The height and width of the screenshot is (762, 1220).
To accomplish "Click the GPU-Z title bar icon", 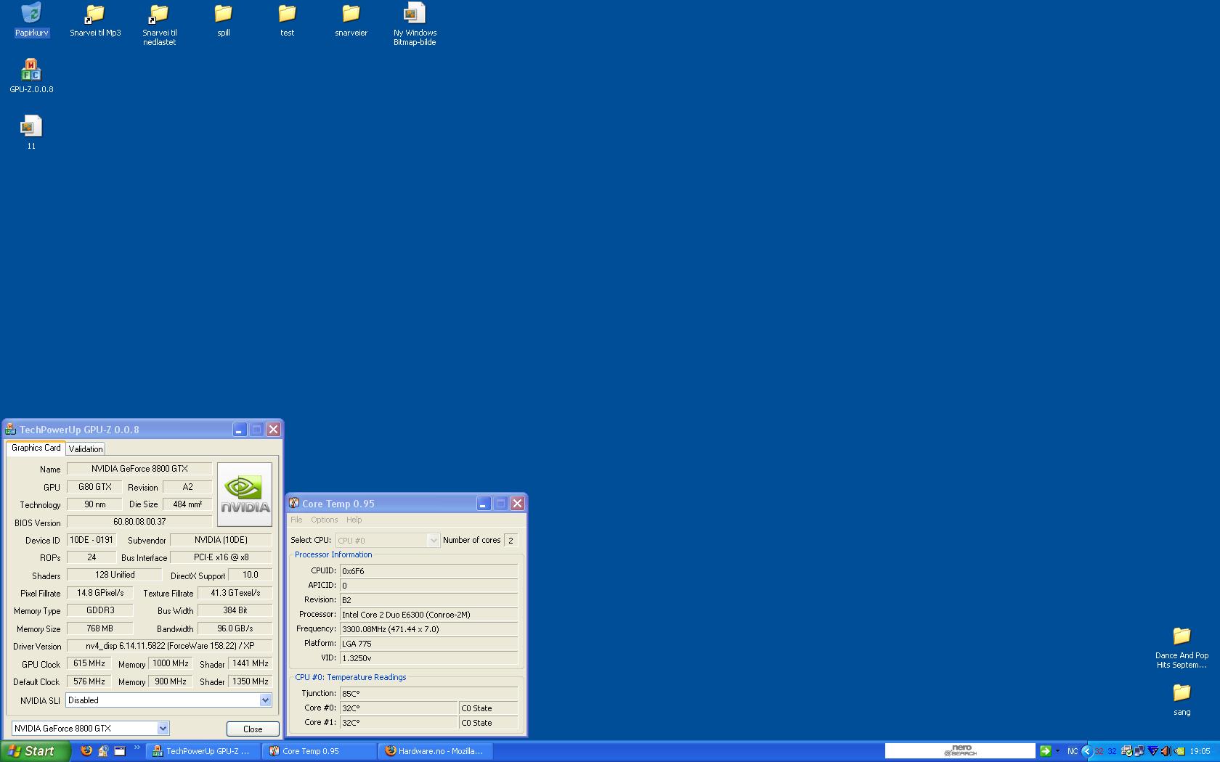I will click(x=11, y=430).
